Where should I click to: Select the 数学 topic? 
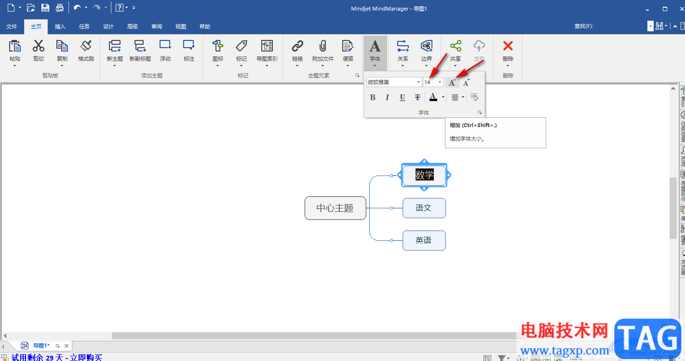[x=424, y=175]
